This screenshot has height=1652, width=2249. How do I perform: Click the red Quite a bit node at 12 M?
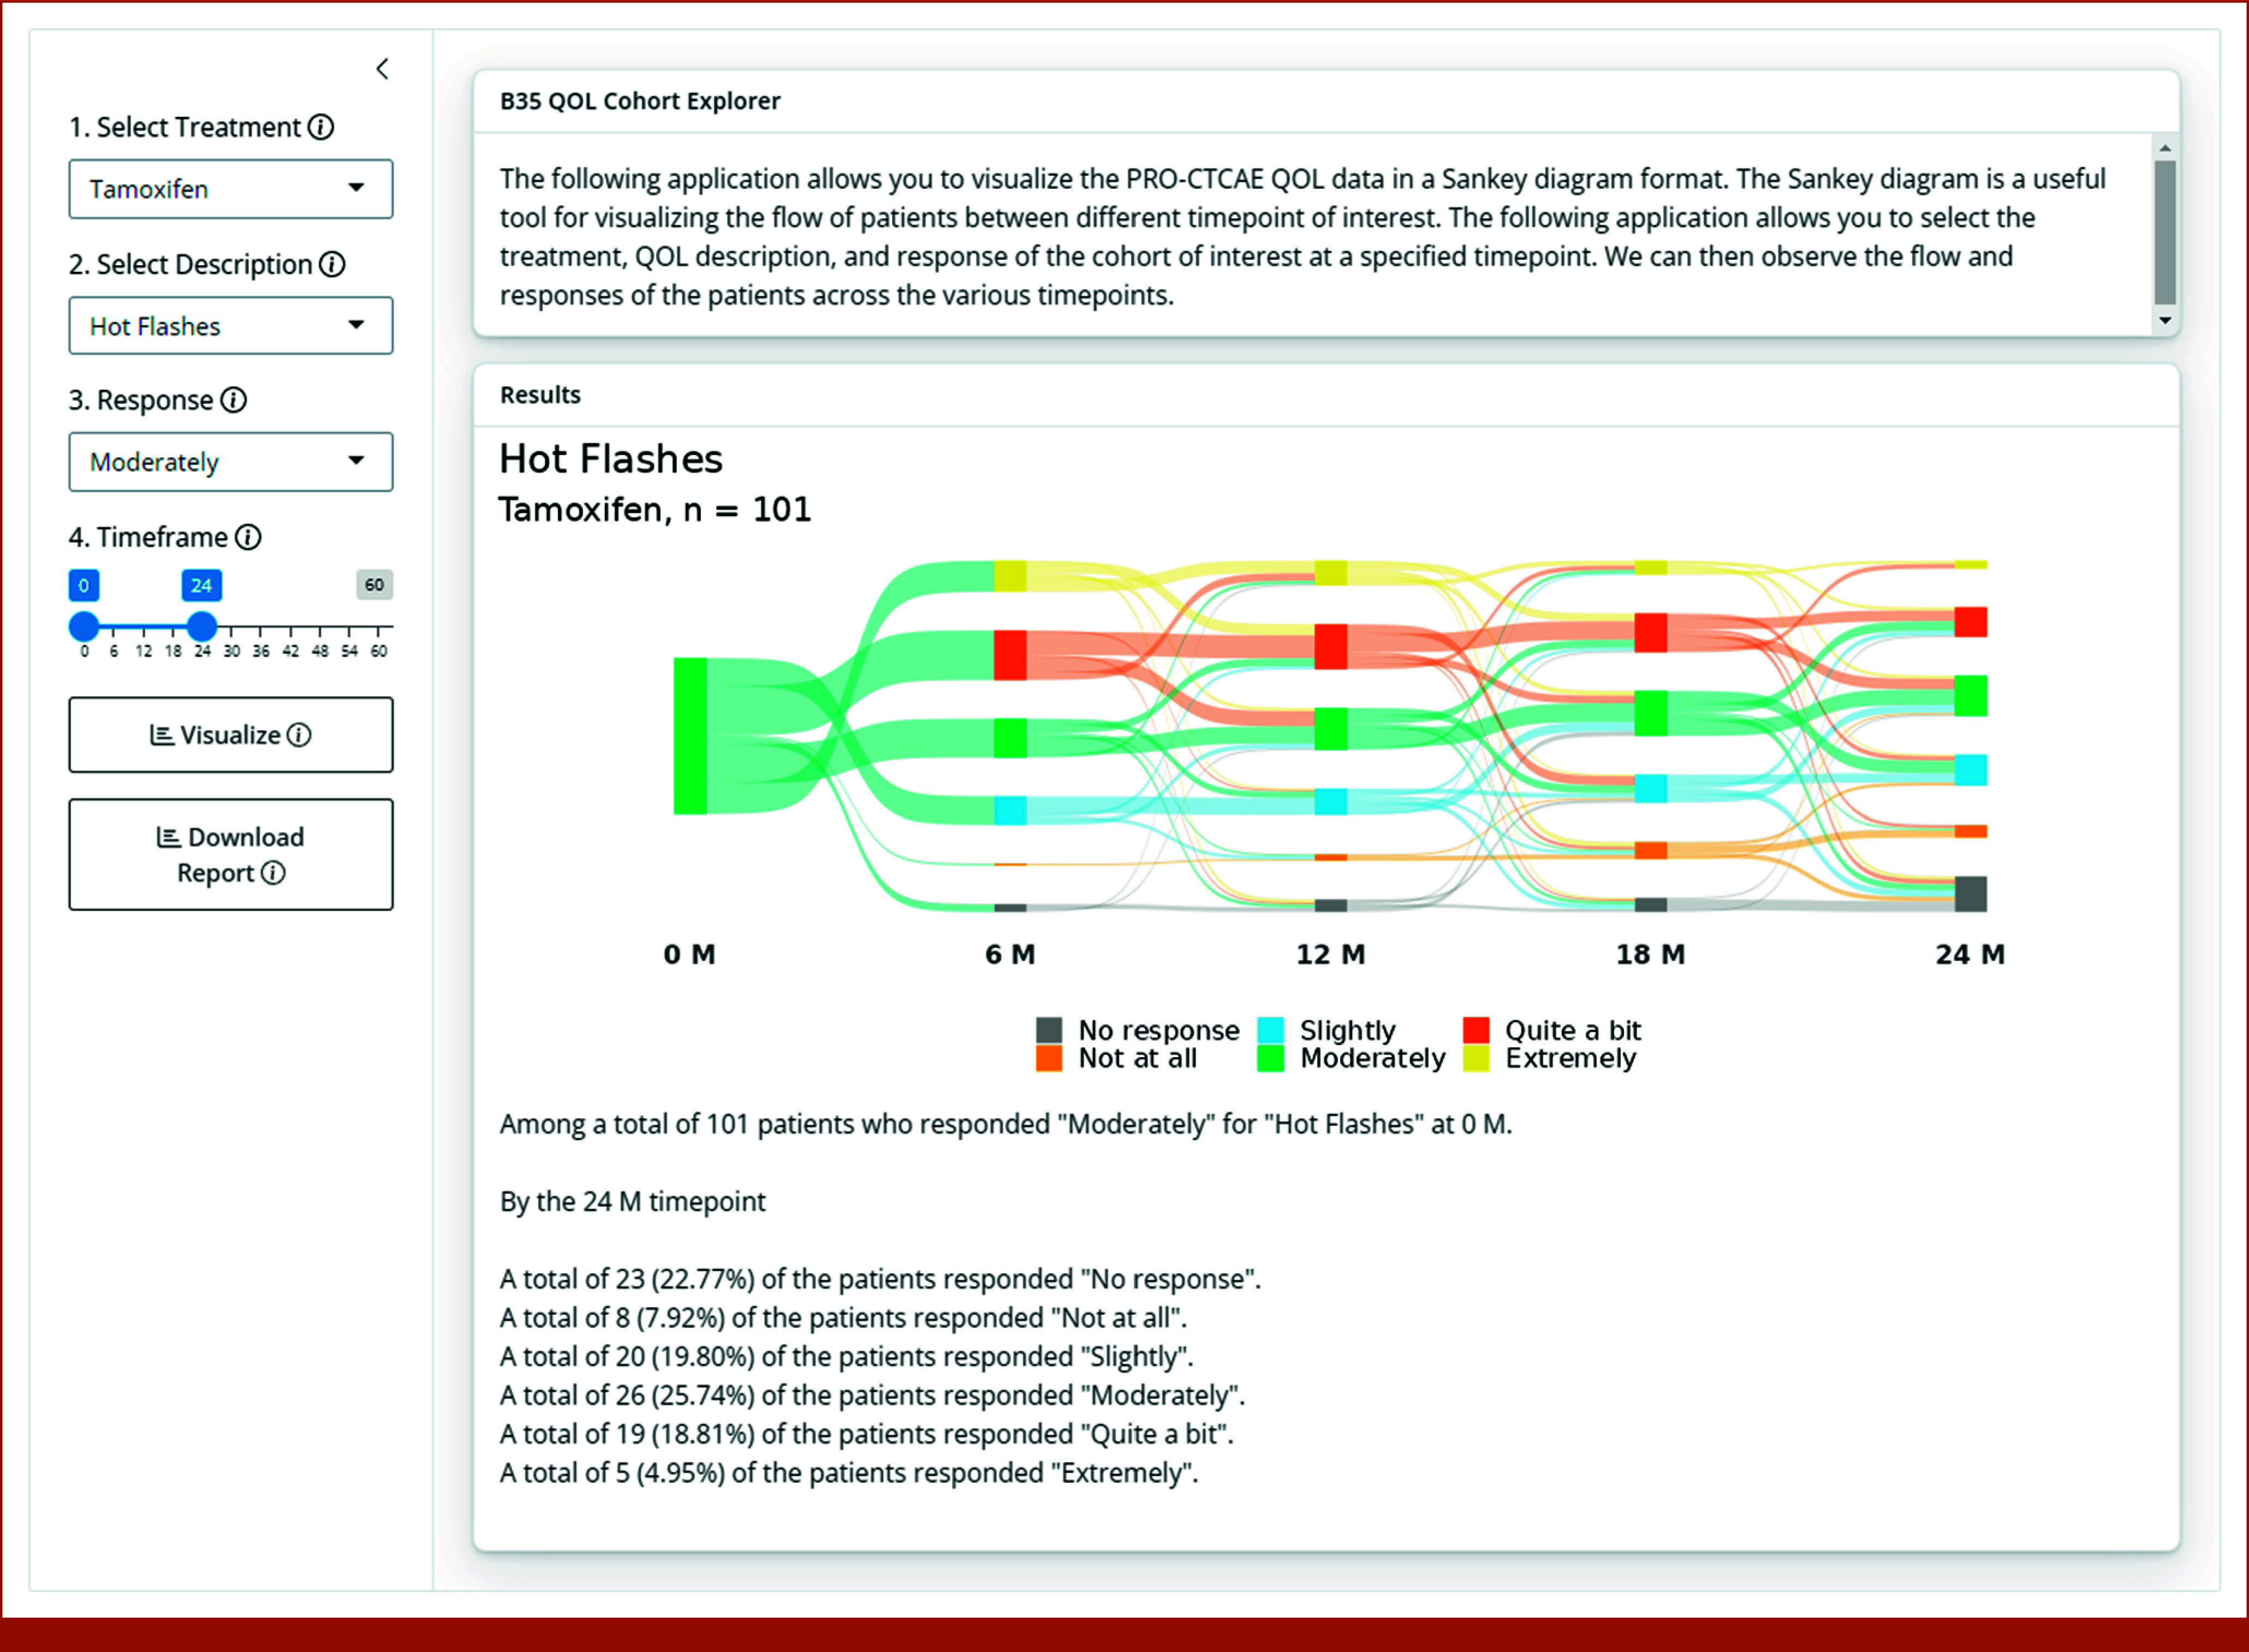click(1330, 646)
